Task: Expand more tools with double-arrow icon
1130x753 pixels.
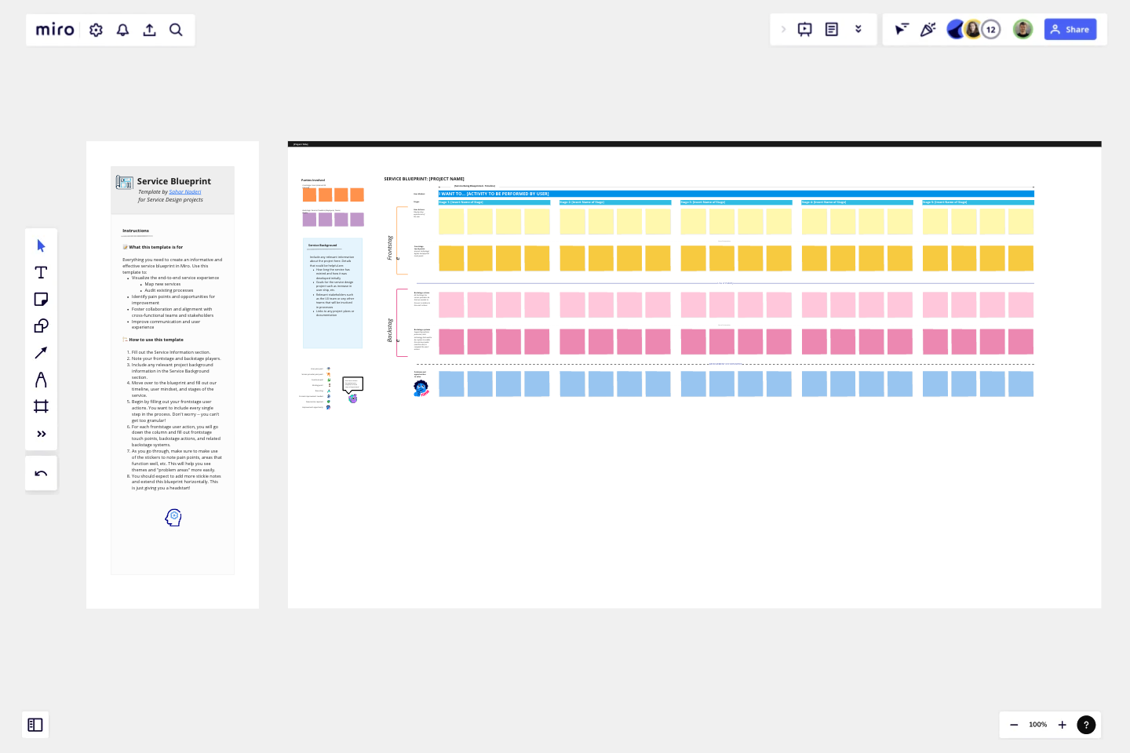Action: point(41,433)
